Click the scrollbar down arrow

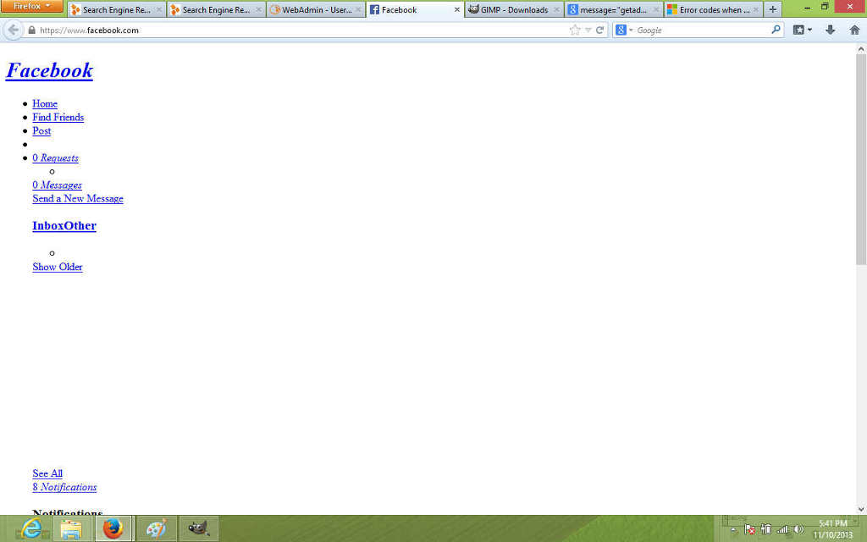tap(861, 509)
